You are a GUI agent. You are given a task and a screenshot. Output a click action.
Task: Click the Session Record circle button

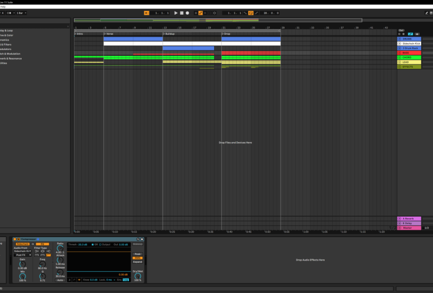click(x=214, y=13)
